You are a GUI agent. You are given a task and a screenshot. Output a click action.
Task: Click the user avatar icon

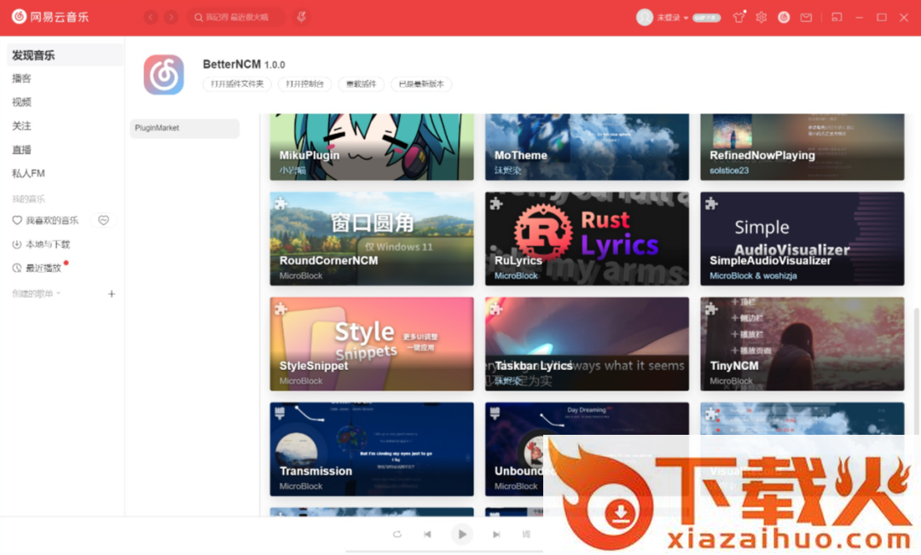[x=645, y=18]
